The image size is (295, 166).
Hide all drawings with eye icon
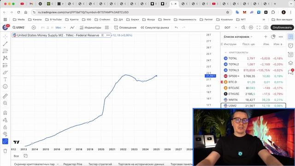pyautogui.click(x=5, y=134)
